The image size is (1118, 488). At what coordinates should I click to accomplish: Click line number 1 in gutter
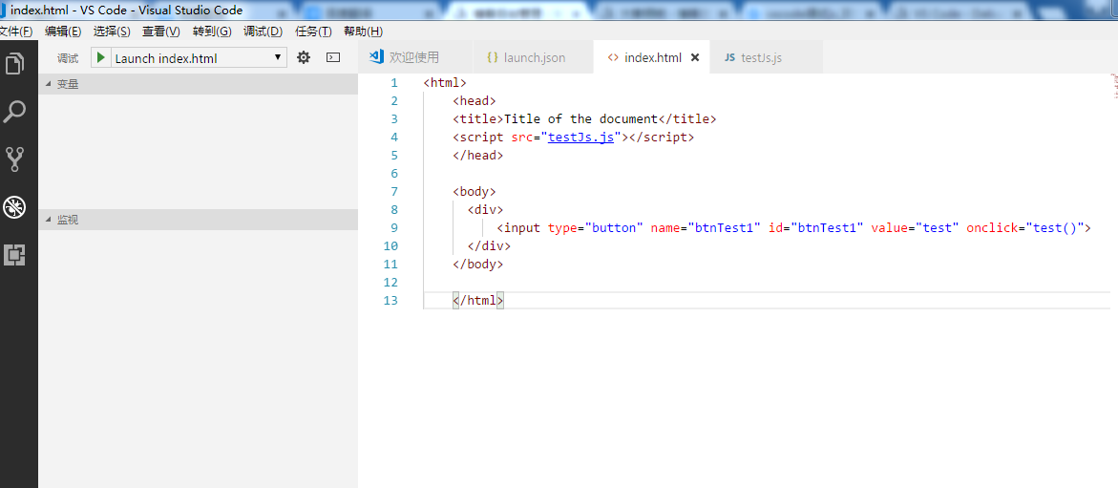click(x=393, y=83)
